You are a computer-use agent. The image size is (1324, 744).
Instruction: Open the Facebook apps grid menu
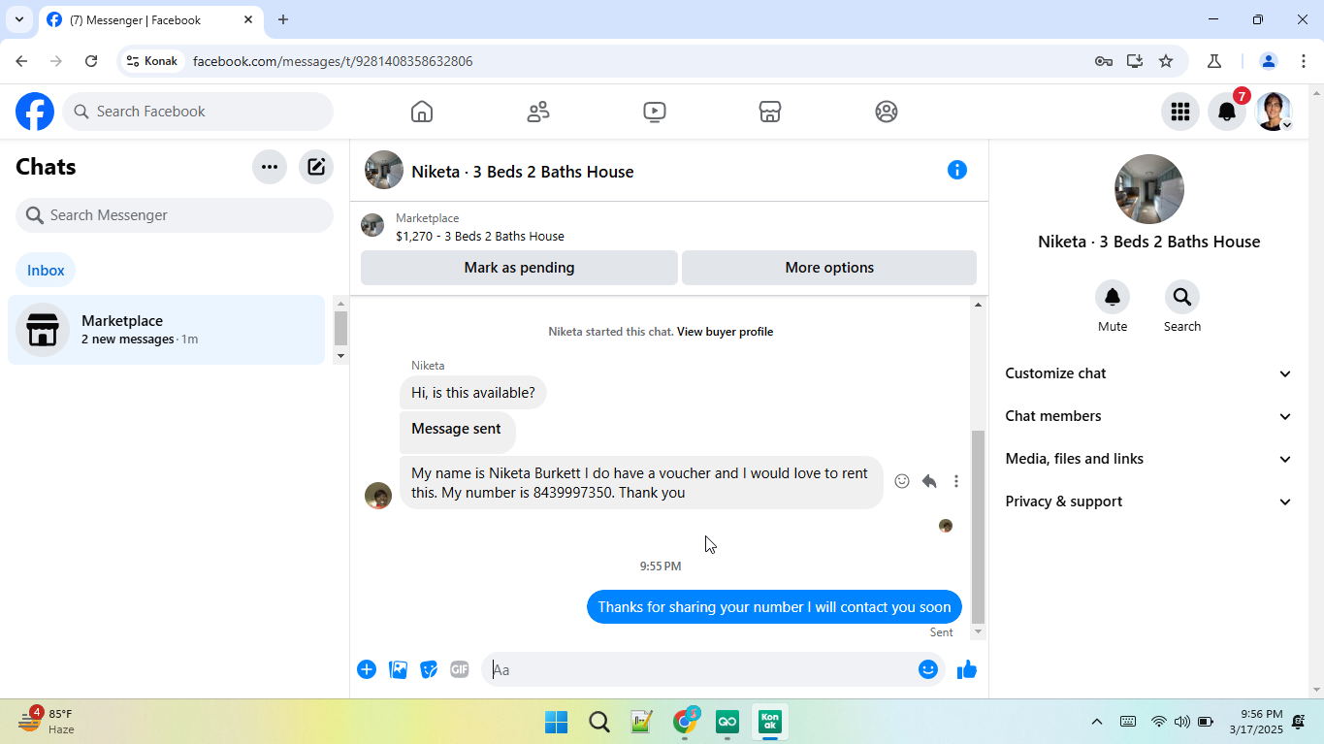click(1180, 112)
